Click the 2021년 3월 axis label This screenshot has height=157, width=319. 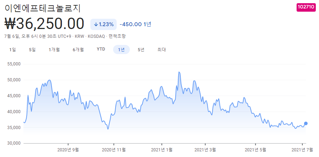coord(205,150)
